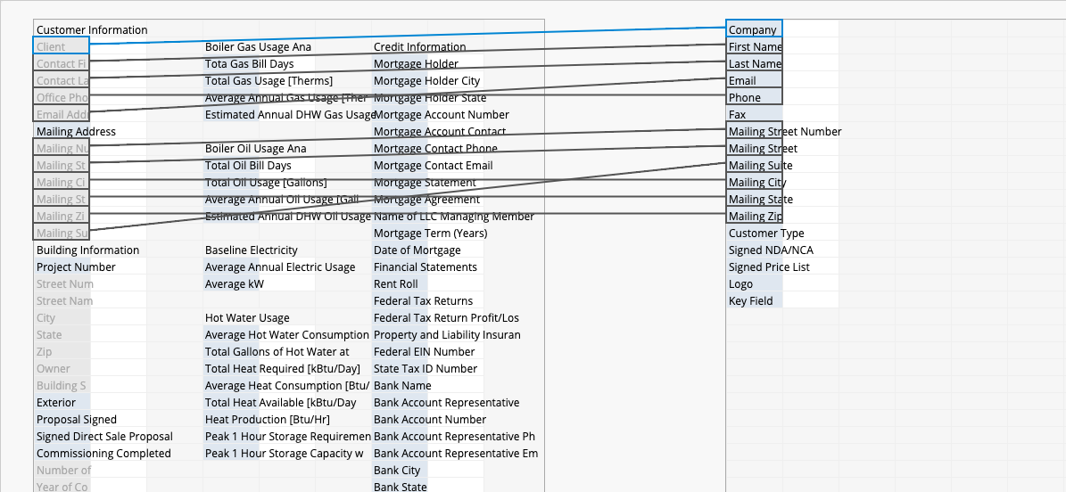Click the Signed Price List field
Viewport: 1066px width, 492px height.
(x=769, y=266)
